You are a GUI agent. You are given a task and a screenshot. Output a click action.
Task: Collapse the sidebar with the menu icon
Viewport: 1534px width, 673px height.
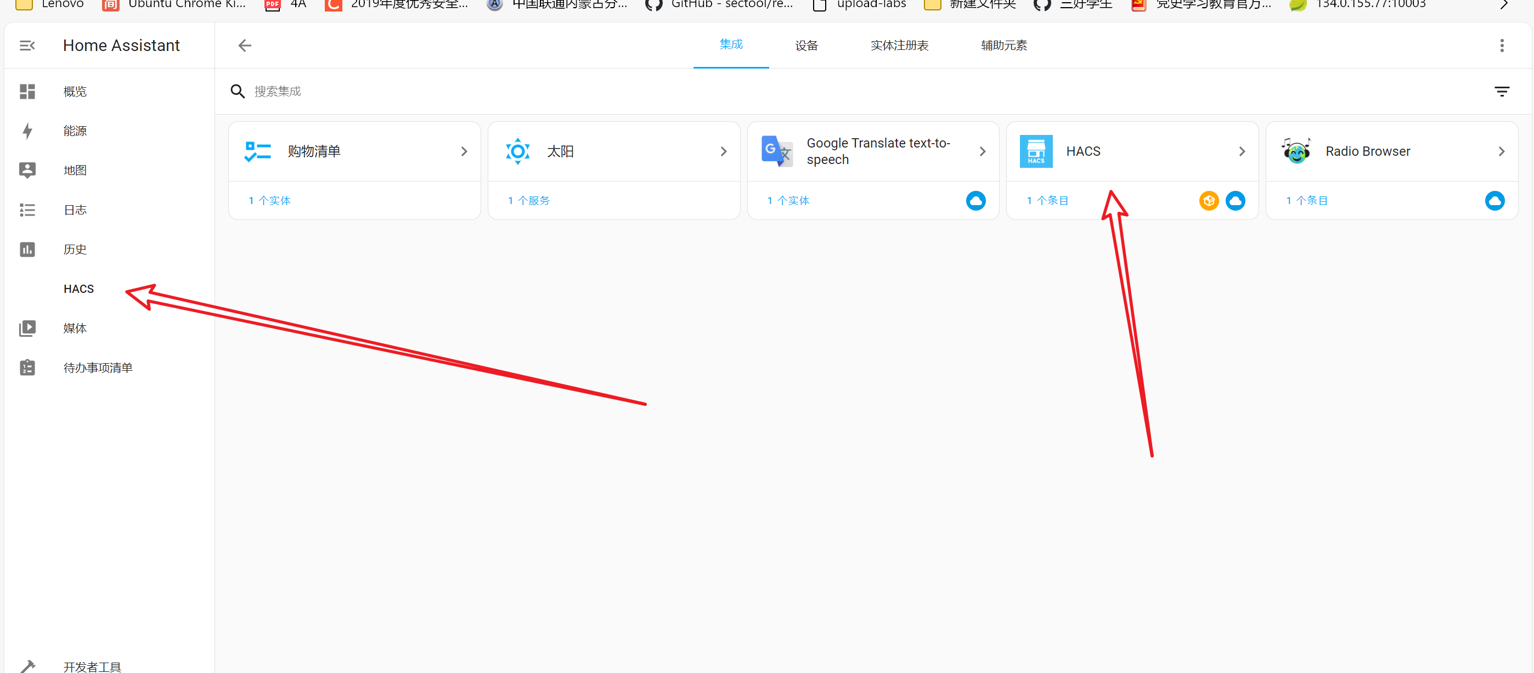pos(27,46)
